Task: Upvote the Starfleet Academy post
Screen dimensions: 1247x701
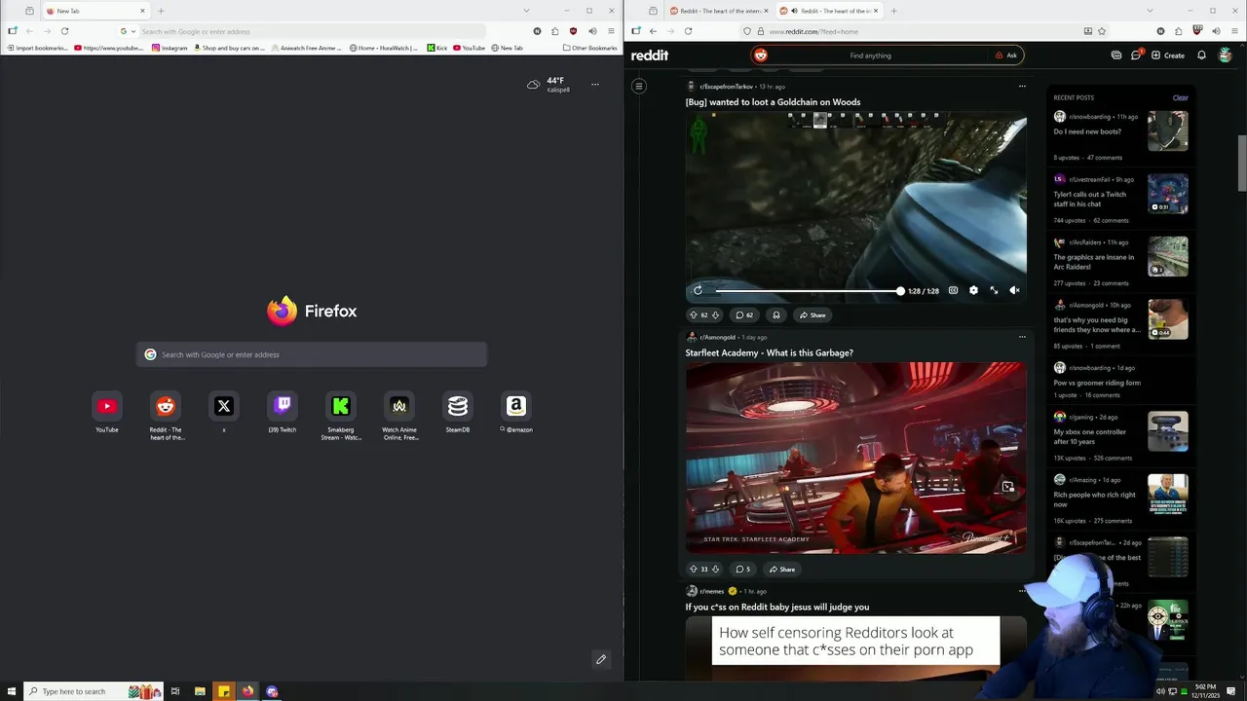Action: click(x=694, y=569)
